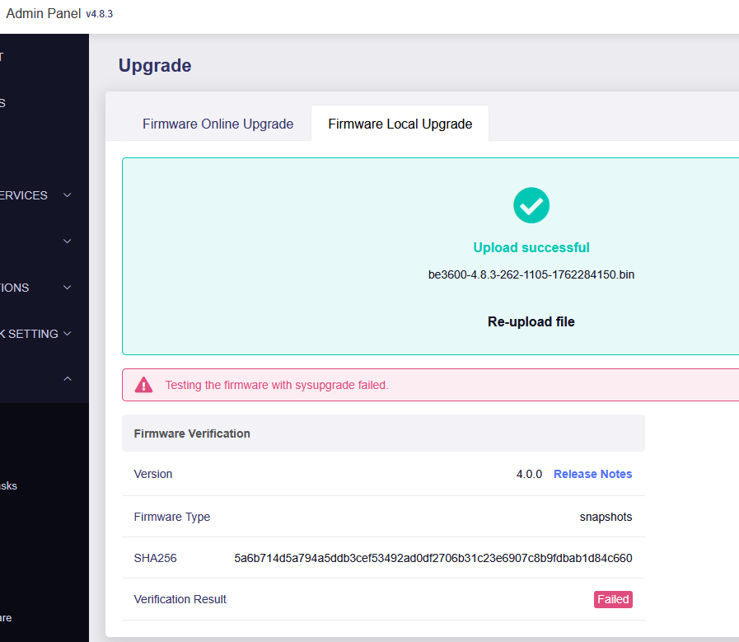Click the sysupgrade failed error message
Viewport: 739px width, 642px height.
tap(276, 385)
